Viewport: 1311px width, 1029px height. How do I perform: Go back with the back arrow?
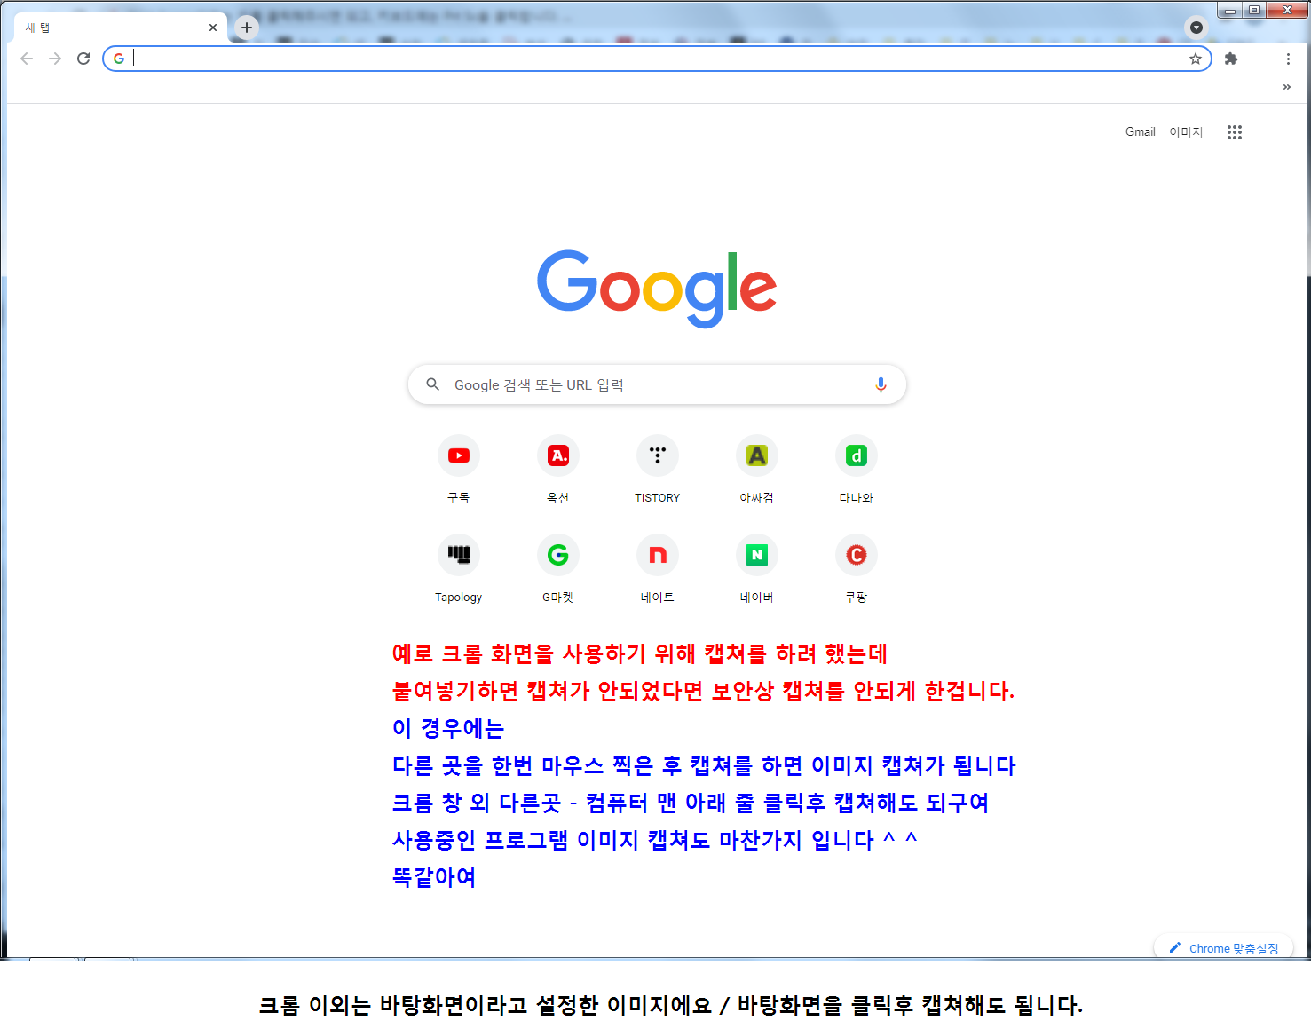point(27,59)
